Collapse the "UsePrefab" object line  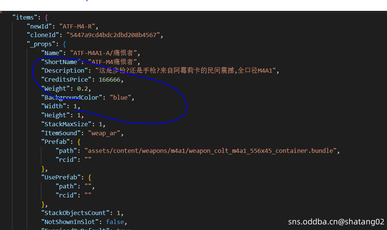pyautogui.click(x=62, y=178)
